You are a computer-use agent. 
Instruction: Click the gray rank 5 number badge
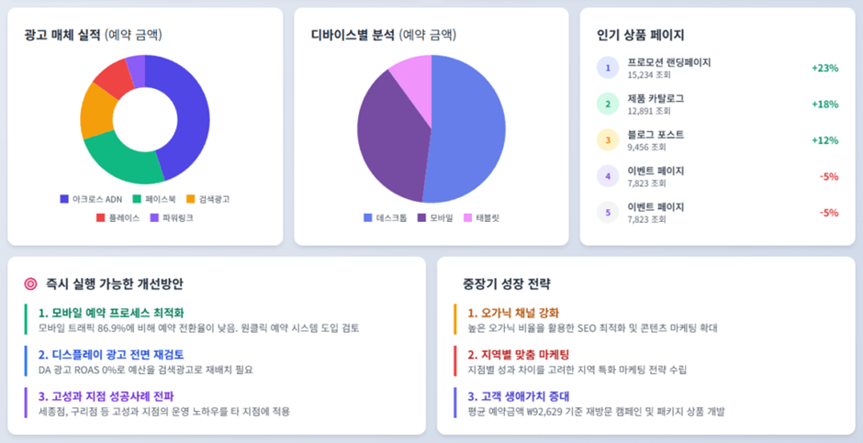607,212
